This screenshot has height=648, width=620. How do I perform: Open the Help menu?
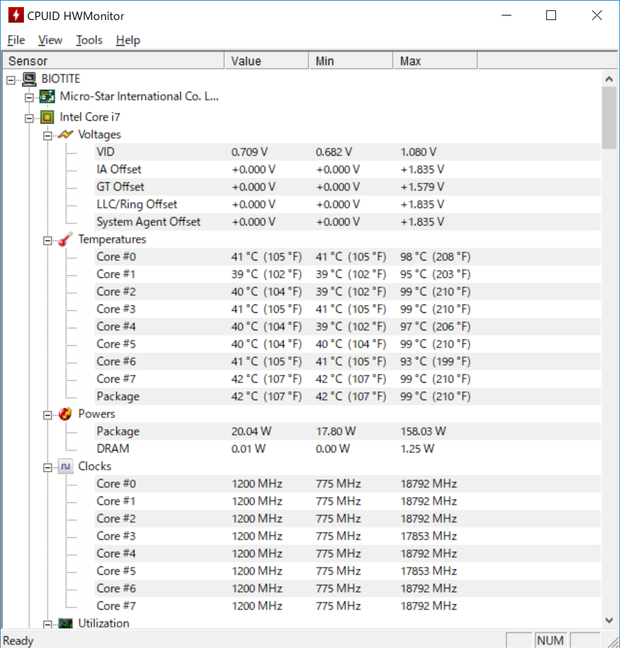tap(128, 40)
